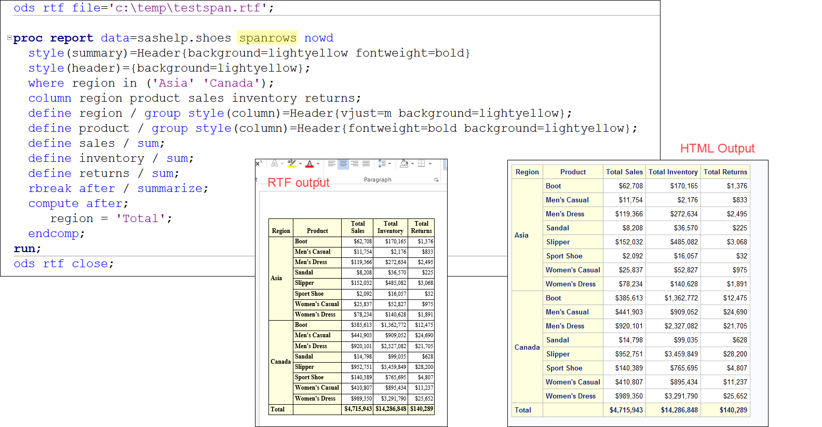Click the Product header in HTML output
822x427 pixels.
pyautogui.click(x=573, y=172)
